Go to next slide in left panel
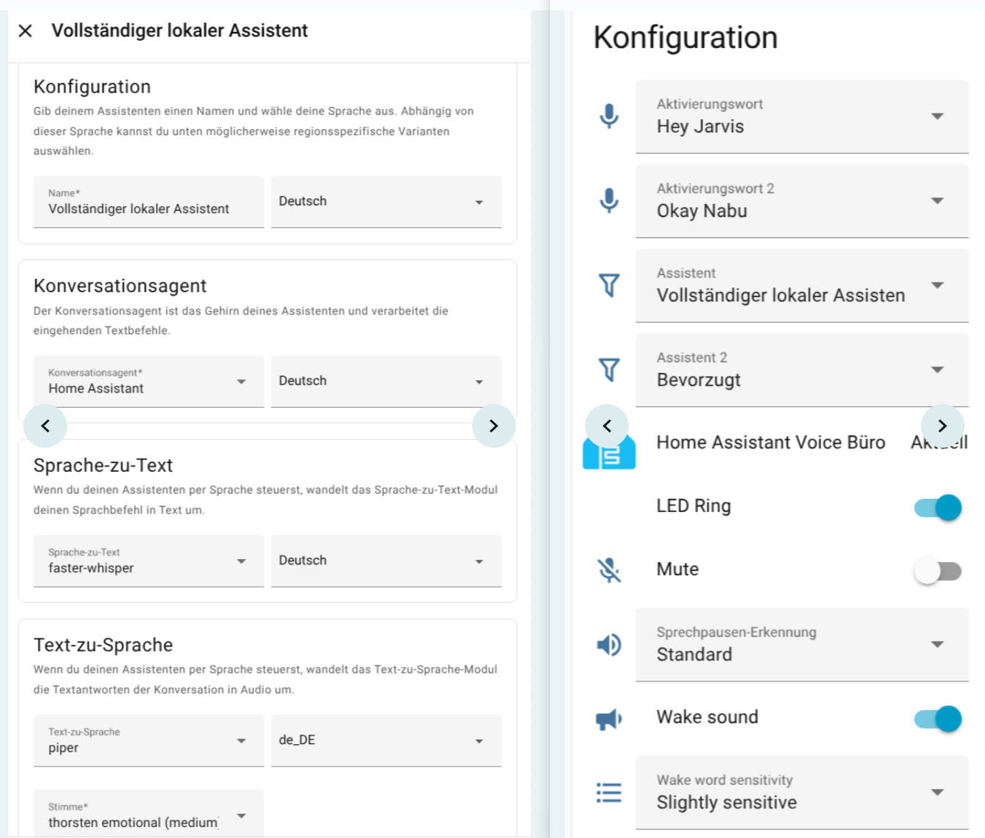This screenshot has height=838, width=985. click(493, 426)
